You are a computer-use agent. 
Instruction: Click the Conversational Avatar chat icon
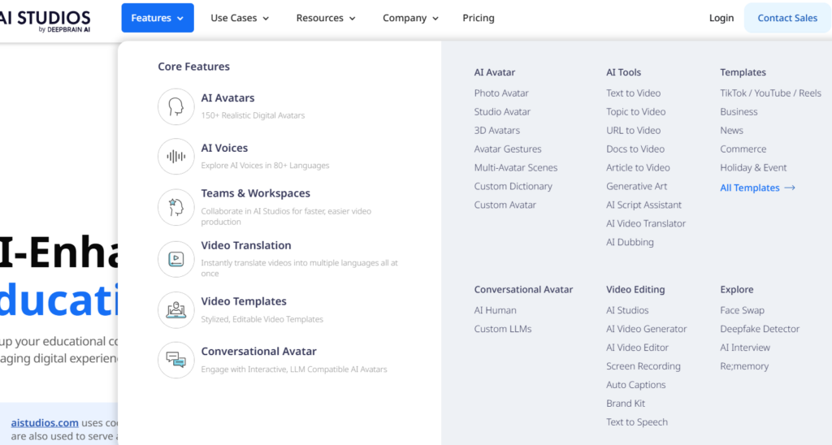(175, 360)
